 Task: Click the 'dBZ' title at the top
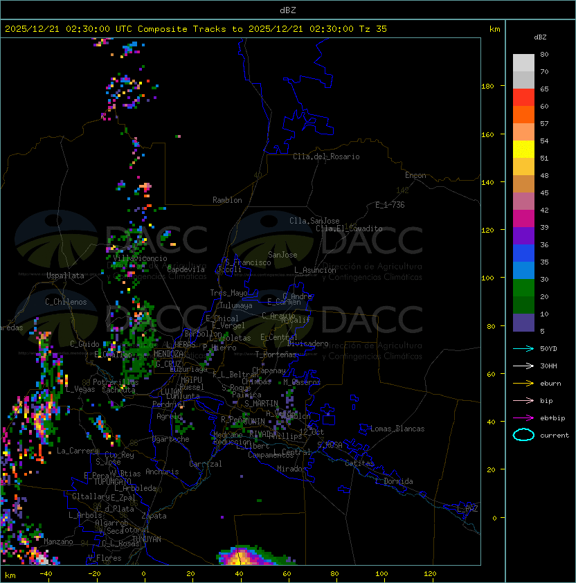288,10
